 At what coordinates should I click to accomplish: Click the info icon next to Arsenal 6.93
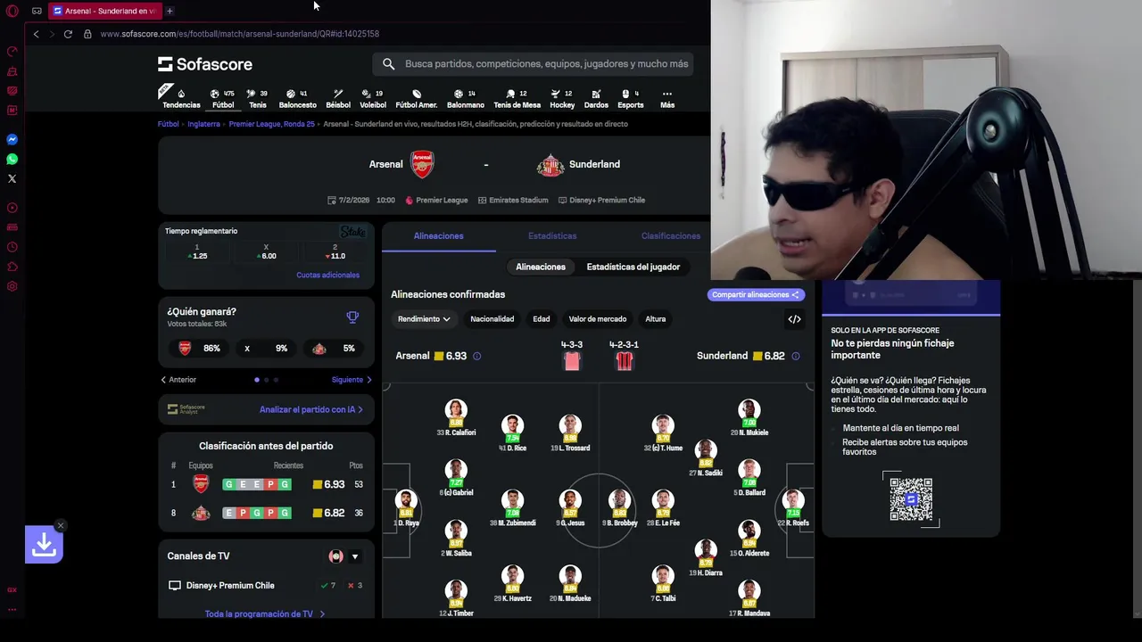pos(476,356)
